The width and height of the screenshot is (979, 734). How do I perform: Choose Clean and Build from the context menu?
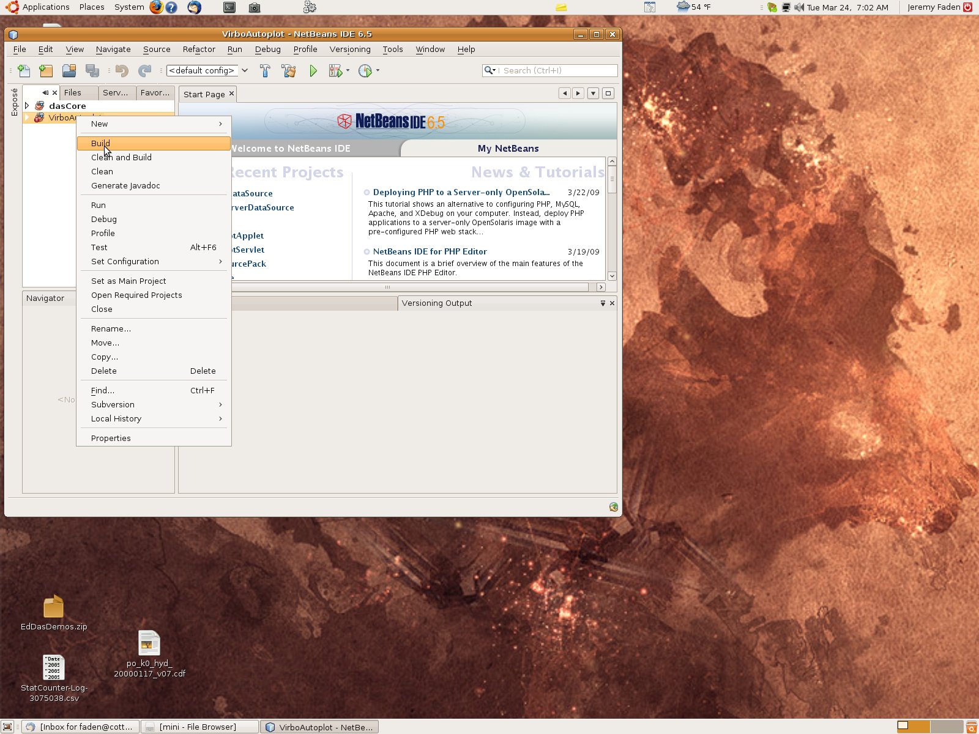(x=121, y=157)
